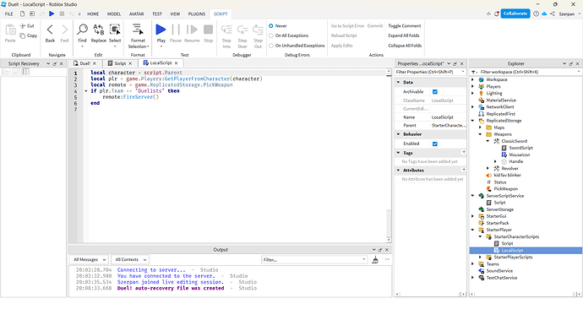Click the Output filter input field

point(314,259)
